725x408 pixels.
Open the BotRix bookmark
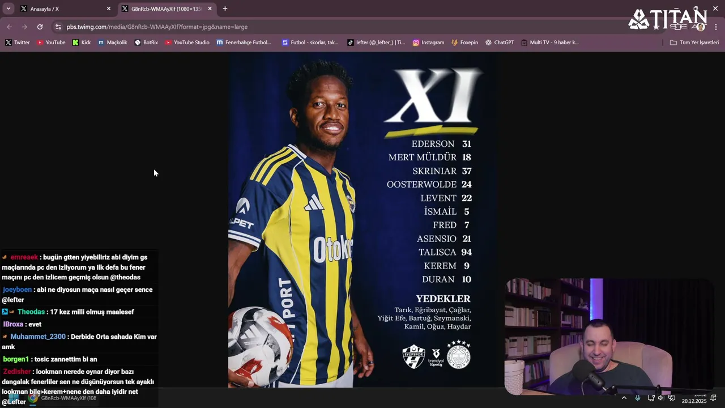coord(146,42)
